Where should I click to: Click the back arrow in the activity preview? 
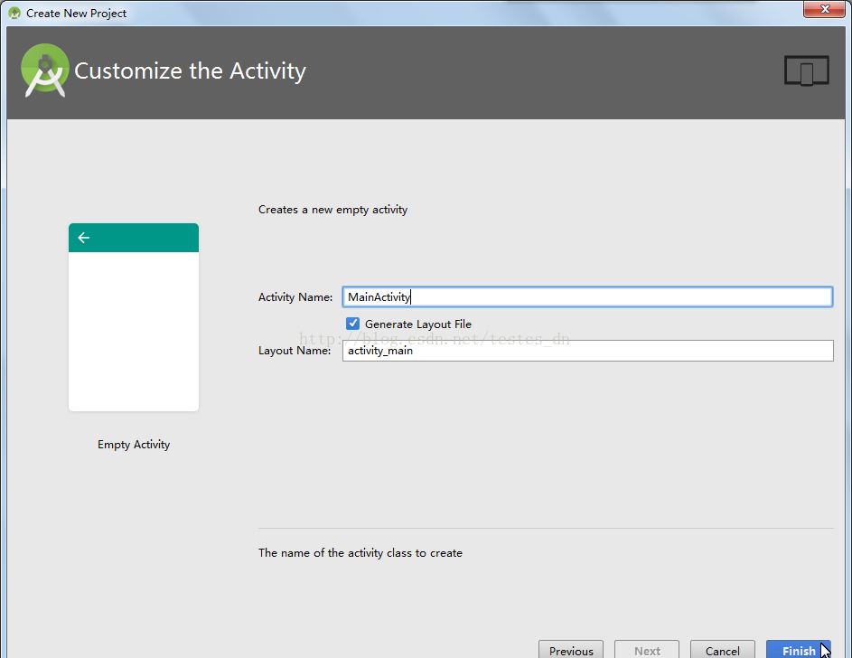[84, 238]
